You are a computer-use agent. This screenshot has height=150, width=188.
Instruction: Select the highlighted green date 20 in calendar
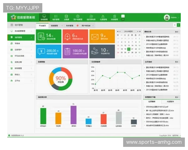tap(128, 49)
